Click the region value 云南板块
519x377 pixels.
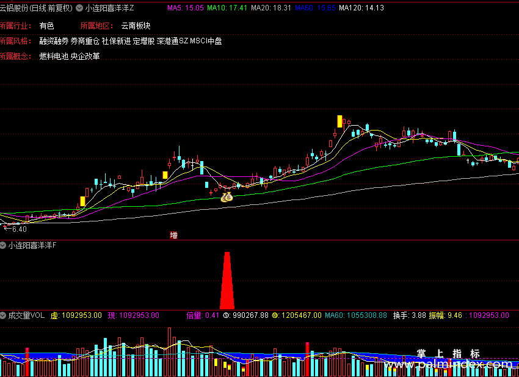coord(136,26)
